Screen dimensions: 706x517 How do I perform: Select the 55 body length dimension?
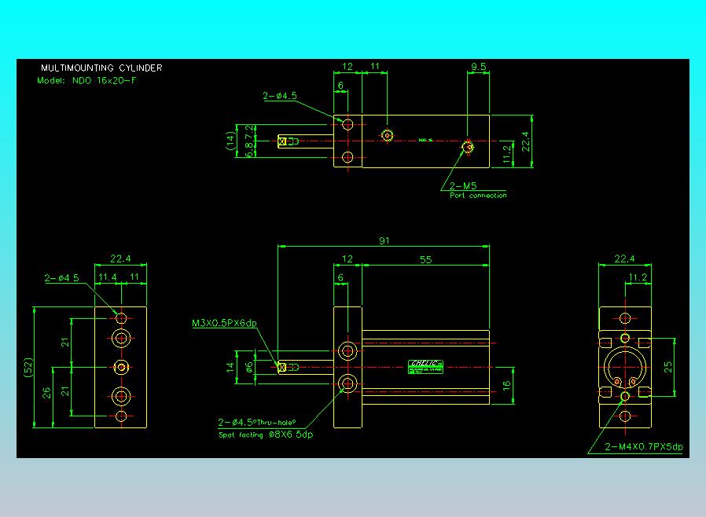[425, 259]
